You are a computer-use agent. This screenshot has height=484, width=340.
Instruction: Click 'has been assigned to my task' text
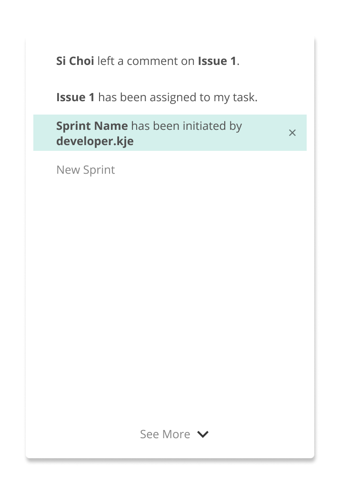(x=178, y=97)
